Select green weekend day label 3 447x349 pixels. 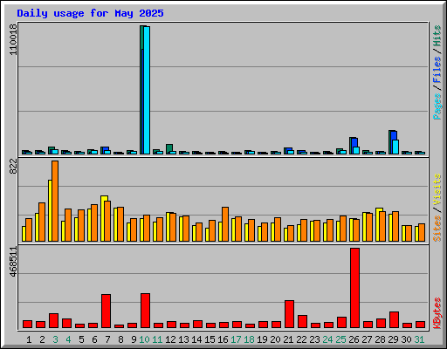[55, 339]
